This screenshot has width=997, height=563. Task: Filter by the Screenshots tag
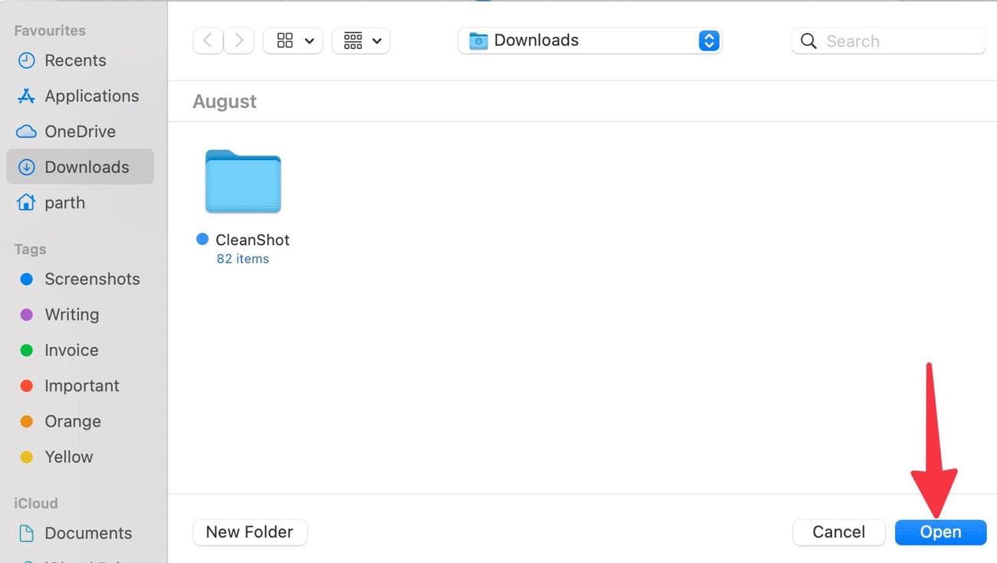[92, 279]
